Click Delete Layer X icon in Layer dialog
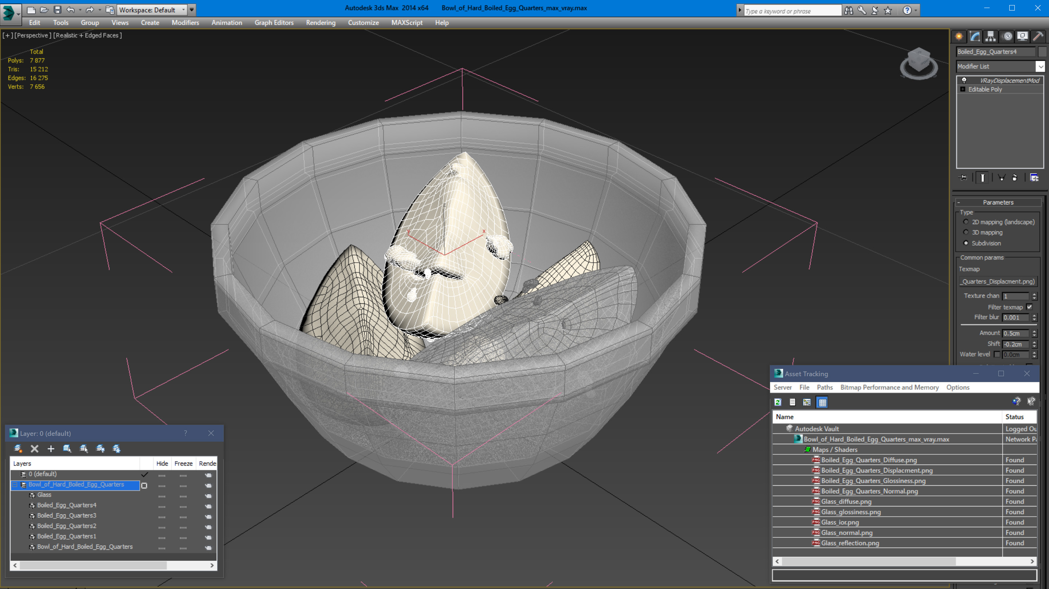 click(x=35, y=449)
